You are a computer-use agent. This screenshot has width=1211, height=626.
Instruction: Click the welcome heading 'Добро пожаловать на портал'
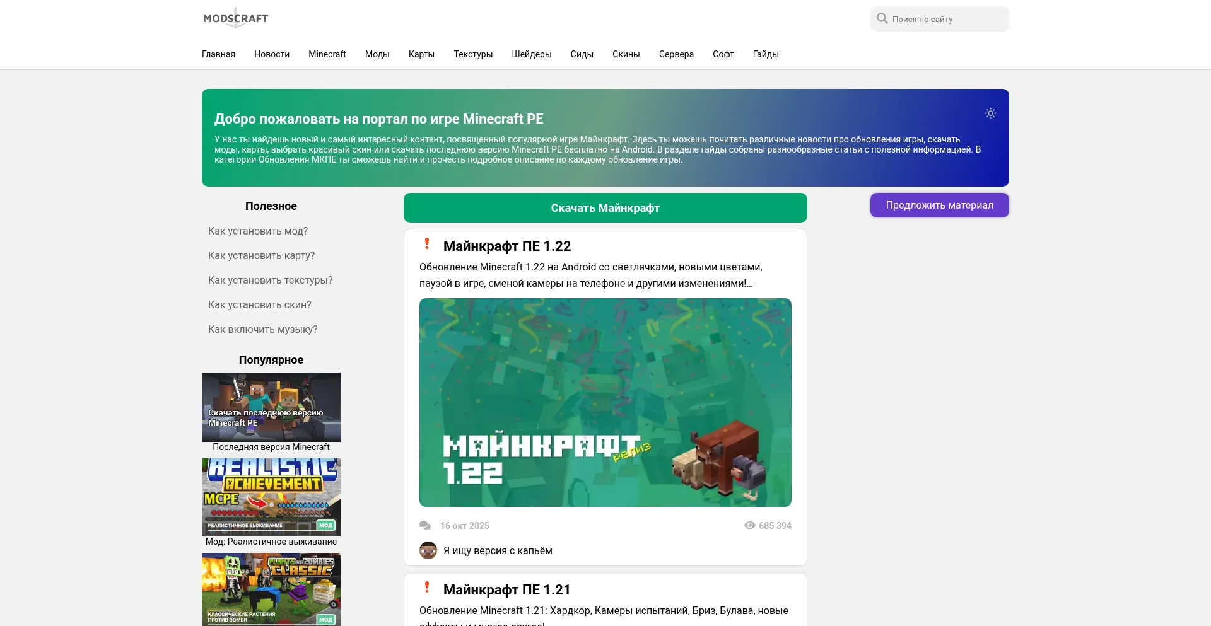(379, 119)
